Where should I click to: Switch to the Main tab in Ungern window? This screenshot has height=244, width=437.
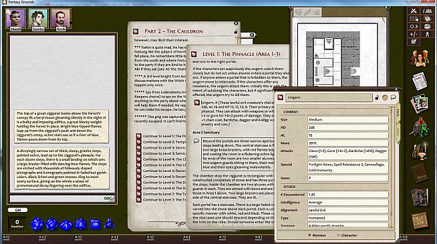[398, 112]
